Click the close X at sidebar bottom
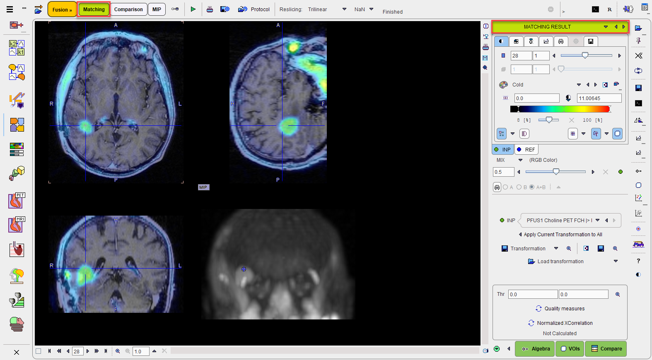The image size is (652, 360). point(17,352)
